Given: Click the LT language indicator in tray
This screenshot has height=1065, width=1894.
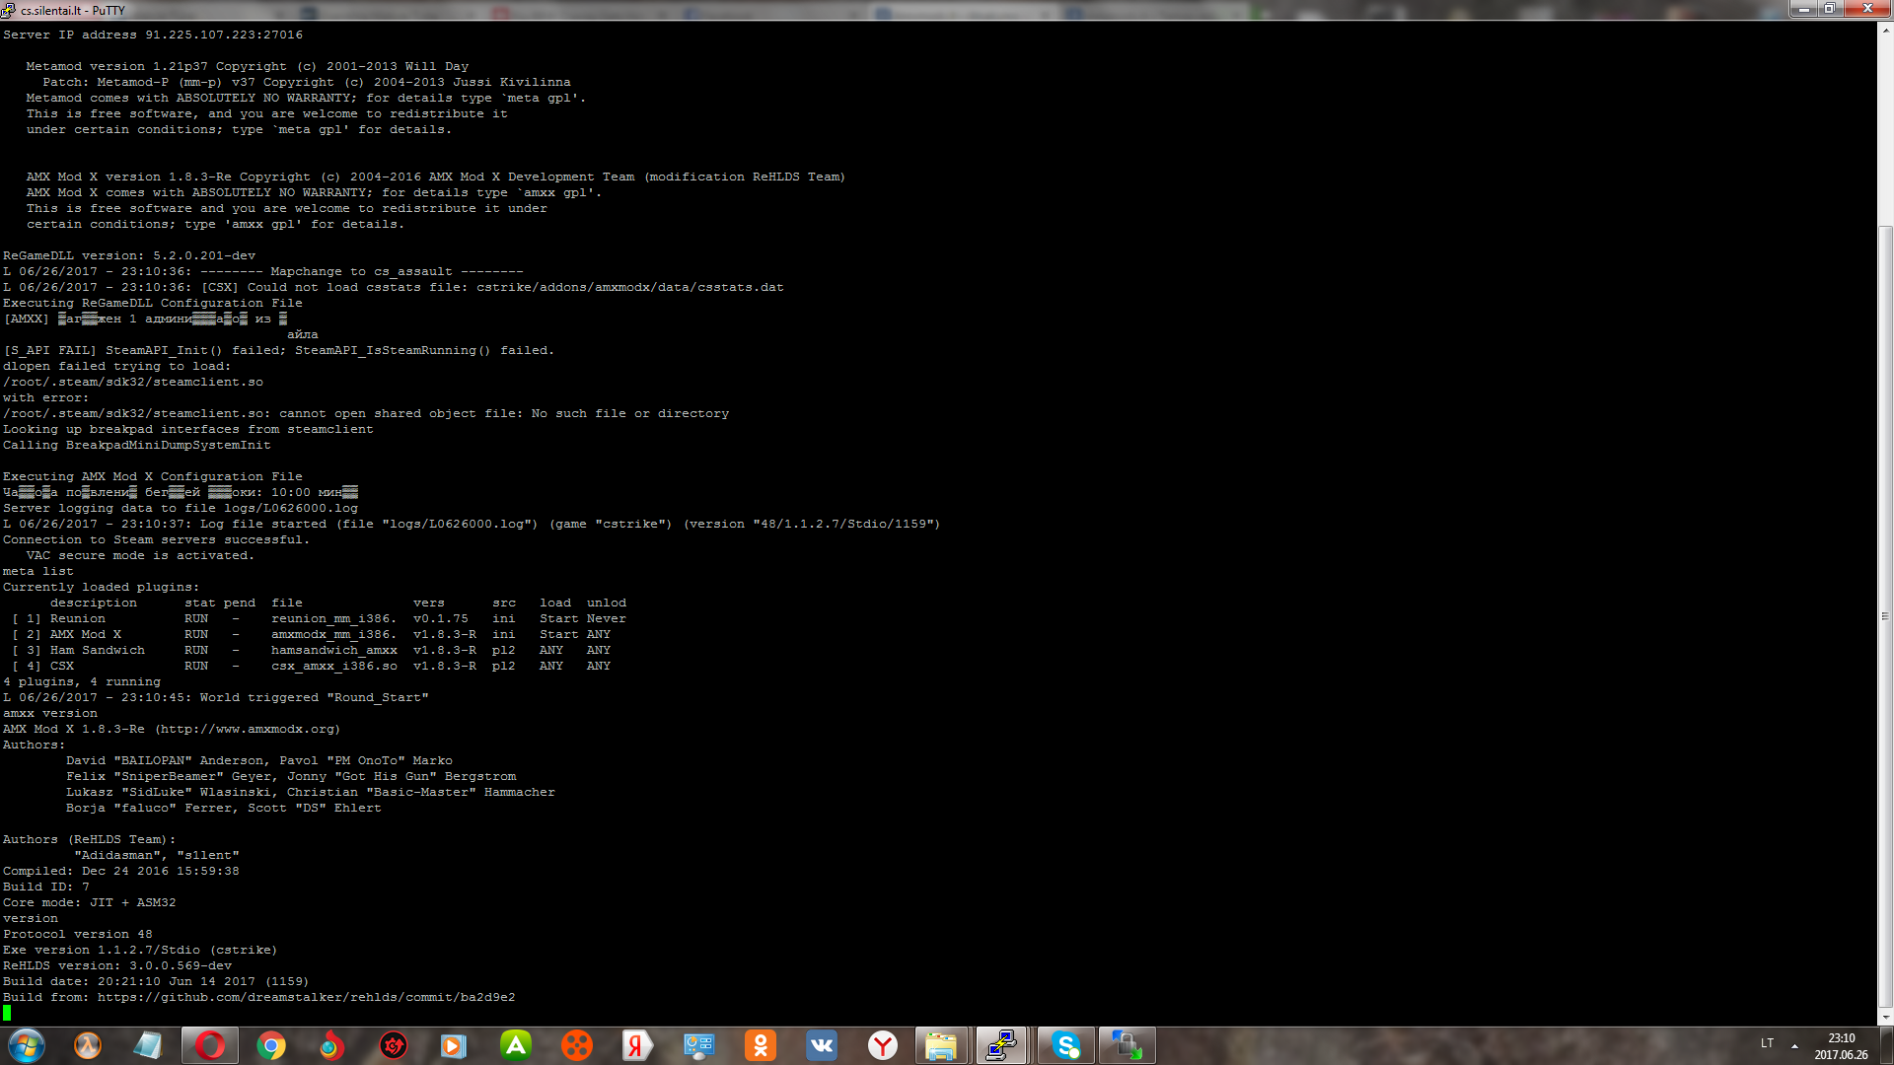Looking at the screenshot, I should point(1767,1043).
